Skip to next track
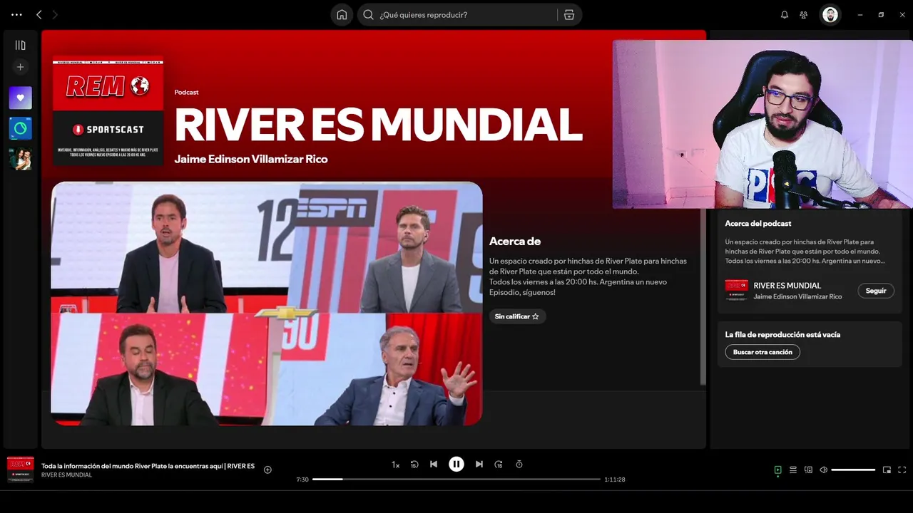This screenshot has width=913, height=513. tap(479, 465)
